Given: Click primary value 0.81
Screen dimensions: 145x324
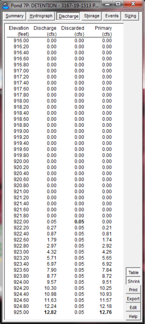Looking at the screenshot, I should (107, 234).
